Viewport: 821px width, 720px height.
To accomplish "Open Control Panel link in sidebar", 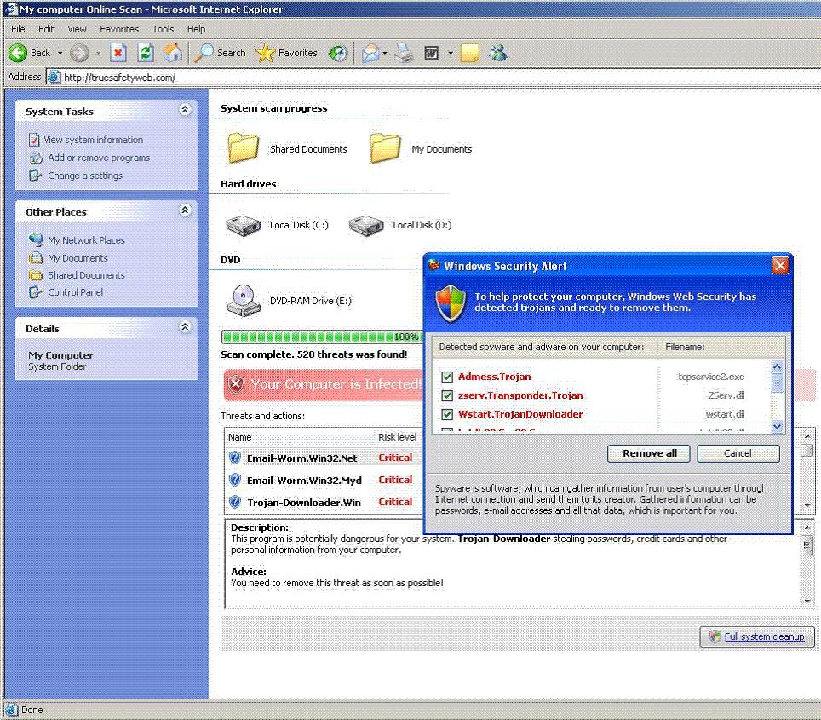I will 76,292.
